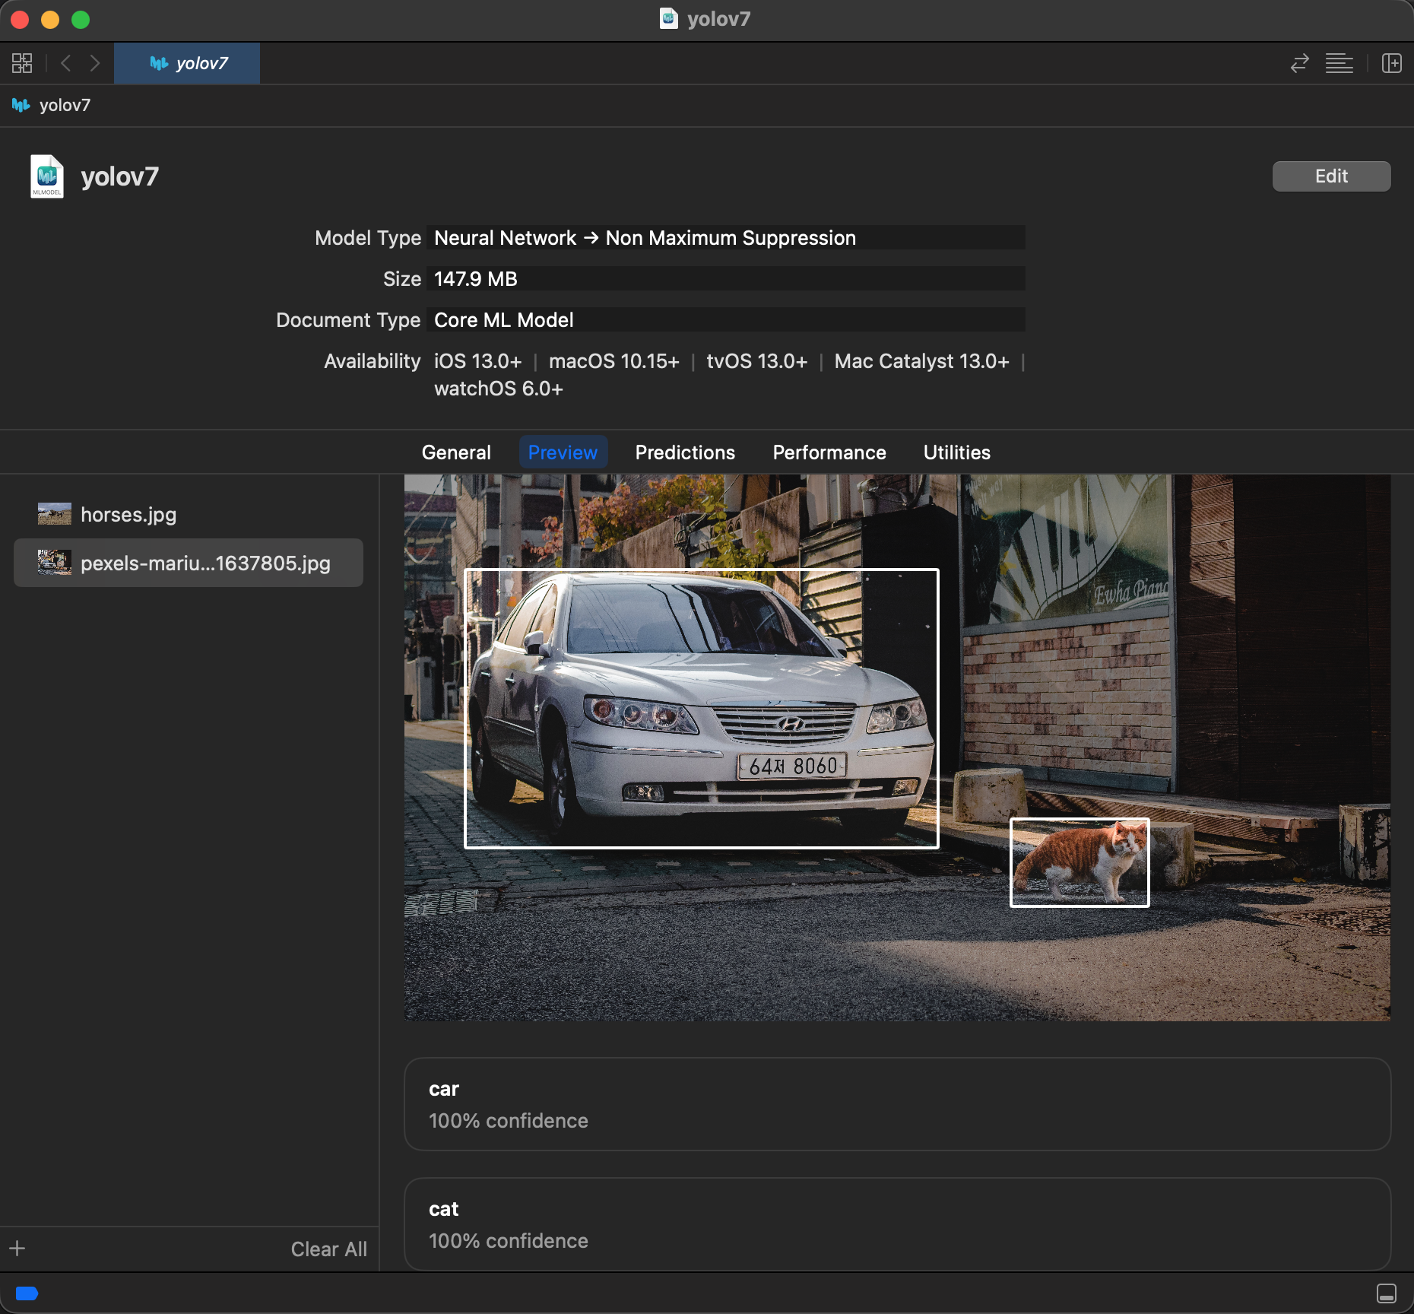Add an editor pane on right
Image resolution: width=1414 pixels, height=1314 pixels.
pyautogui.click(x=1391, y=63)
